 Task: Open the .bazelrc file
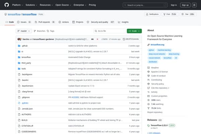pos(25,80)
